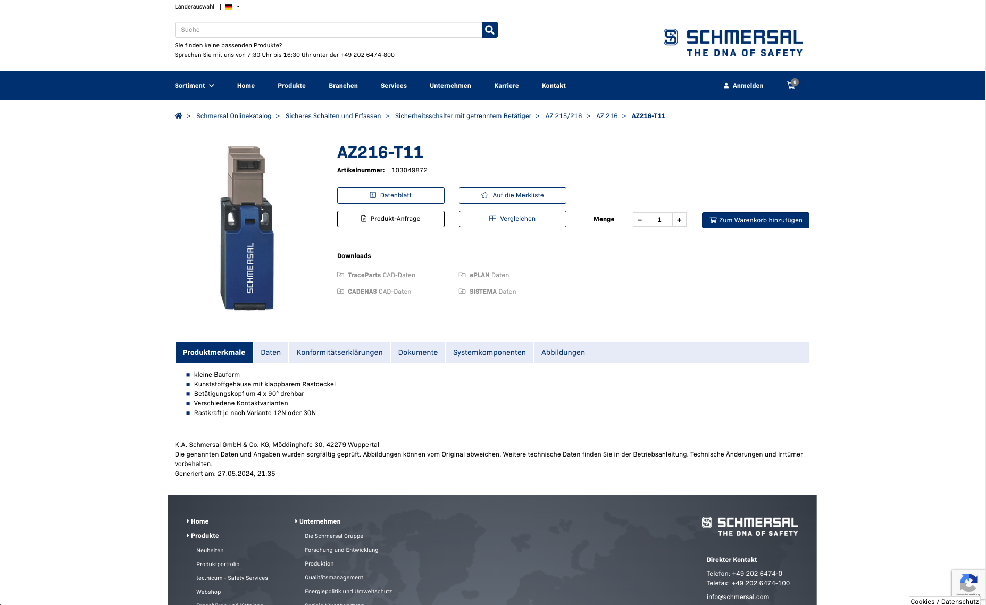The height and width of the screenshot is (605, 986).
Task: Click footer Webshop link
Action: 208,592
